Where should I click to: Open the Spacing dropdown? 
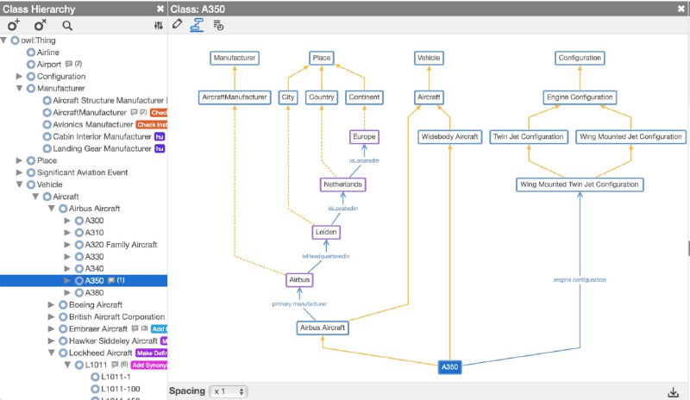click(229, 391)
